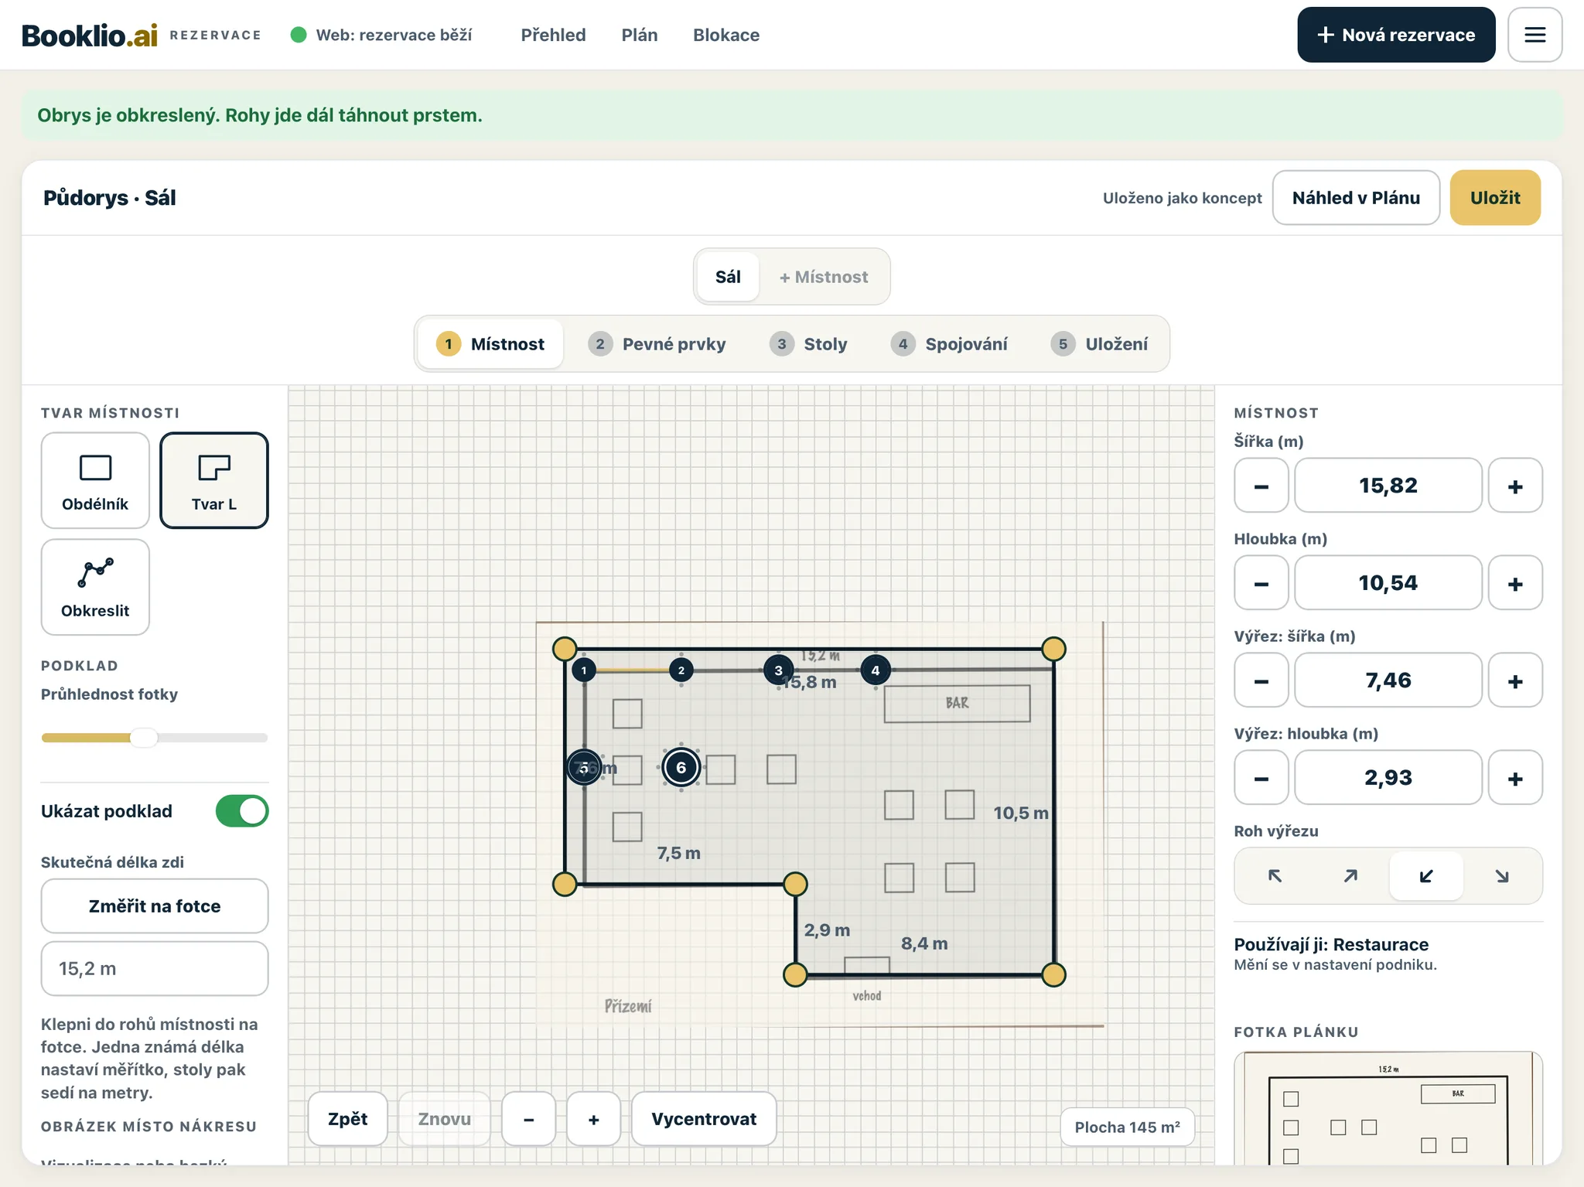
Task: Adjust the Průhlednost fotky slider
Action: 143,738
